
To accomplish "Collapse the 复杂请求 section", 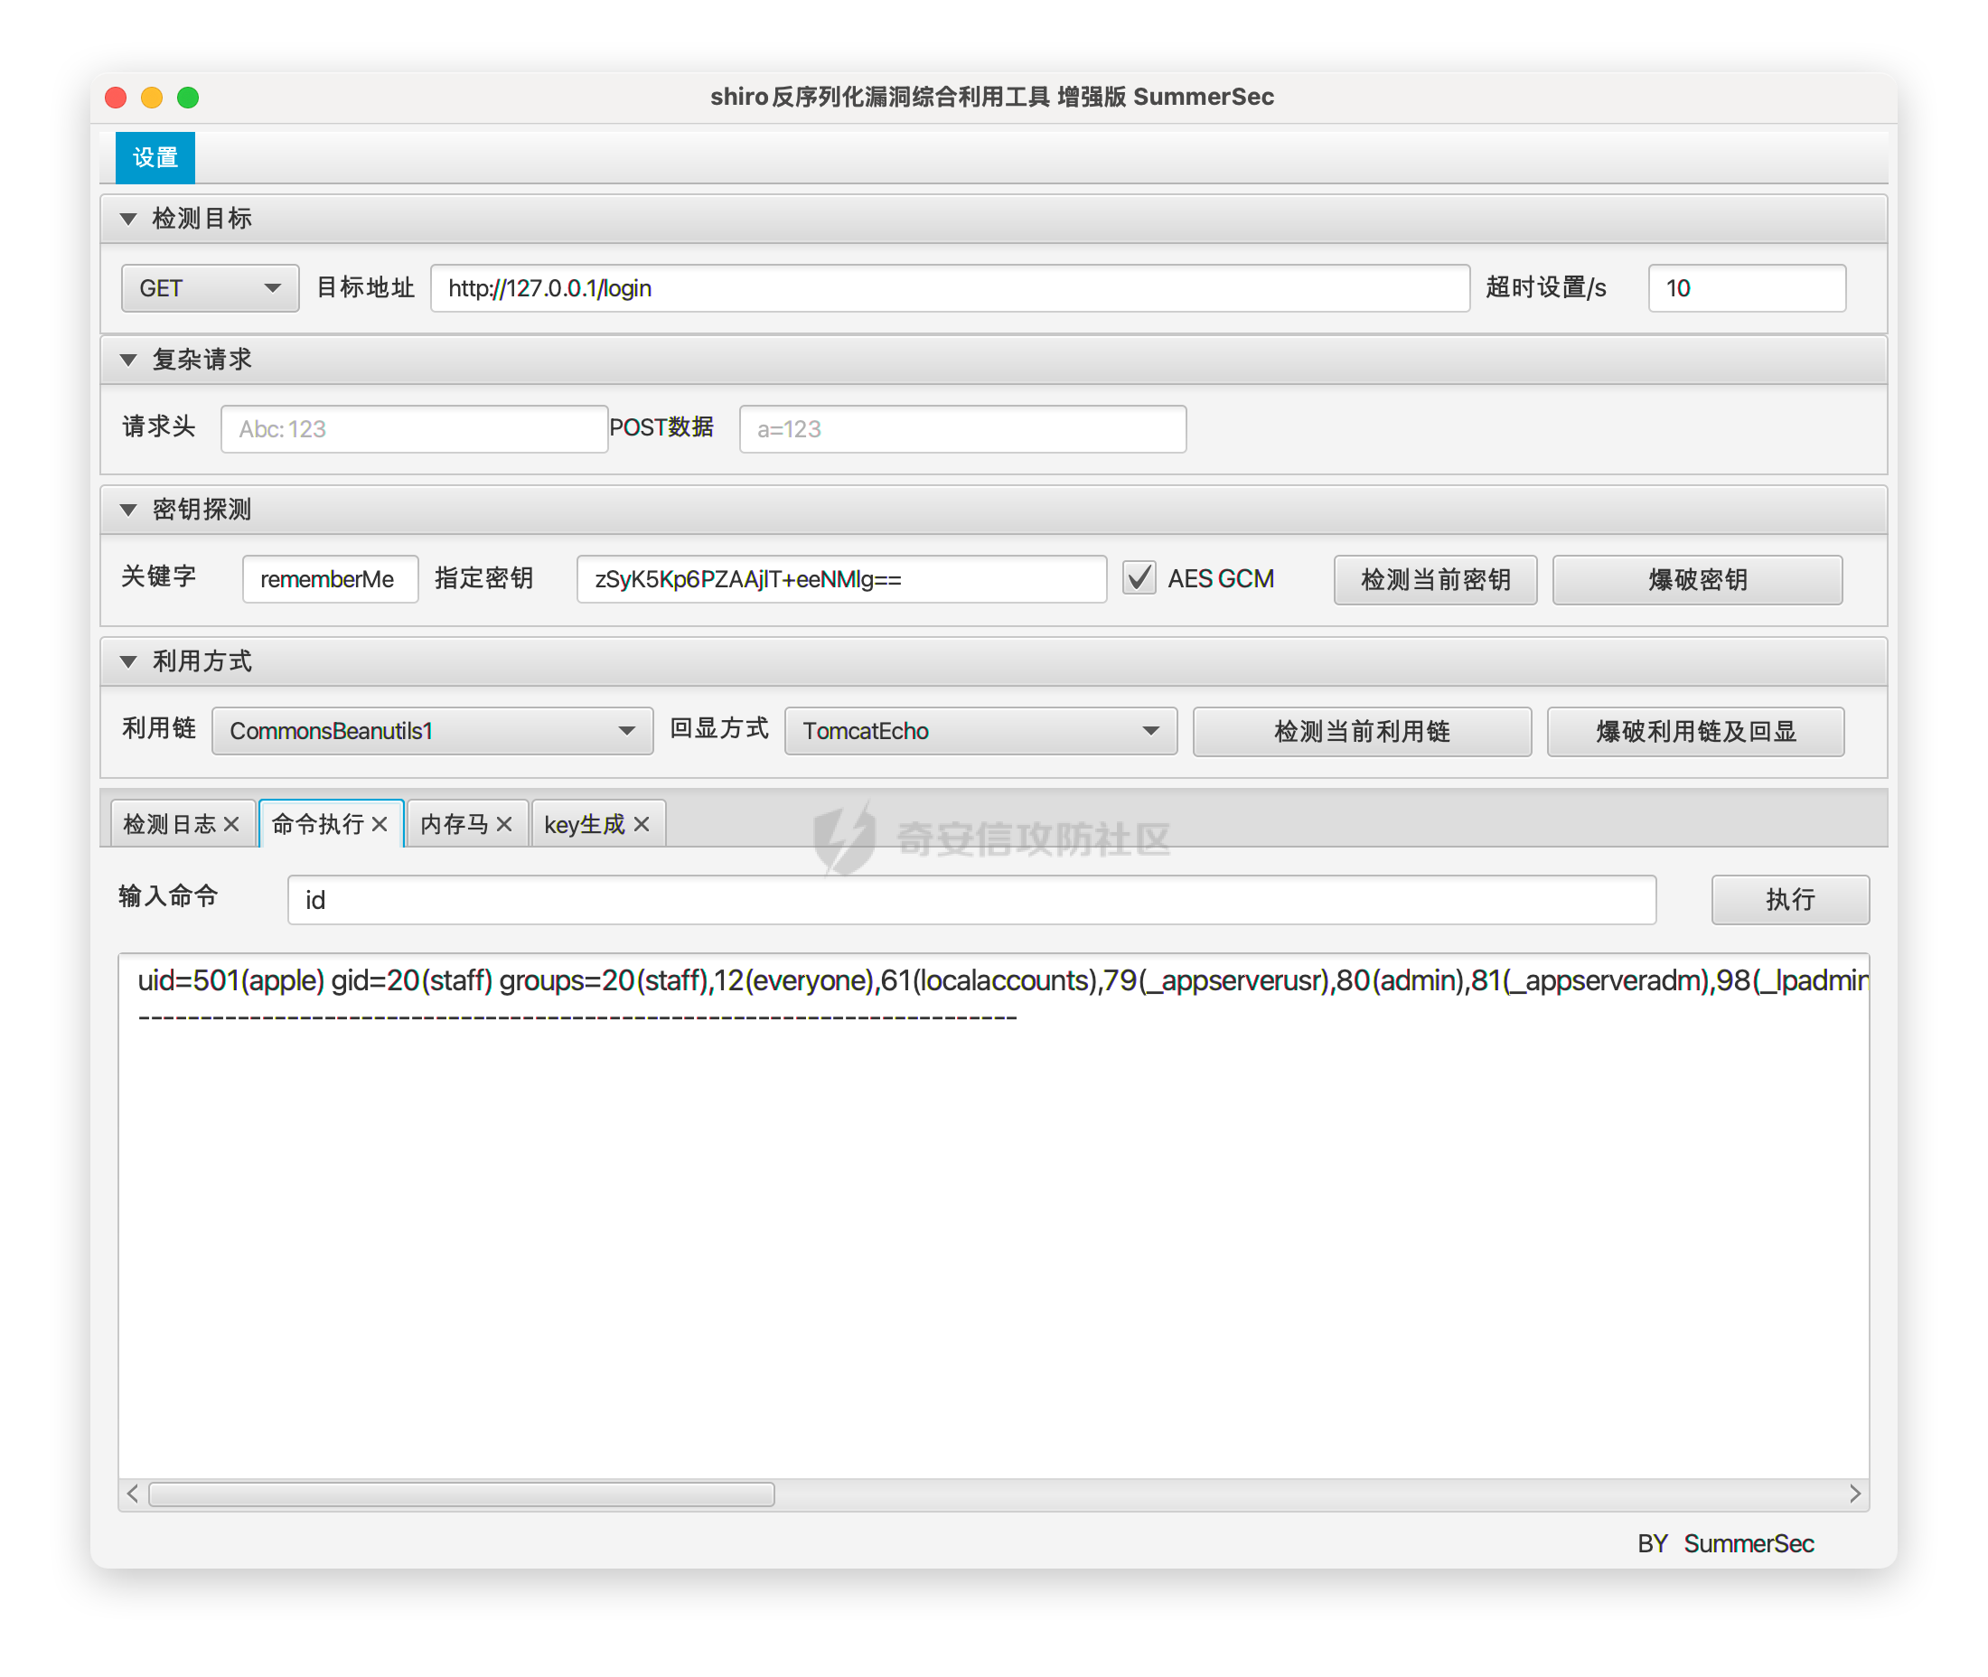I will tap(128, 360).
